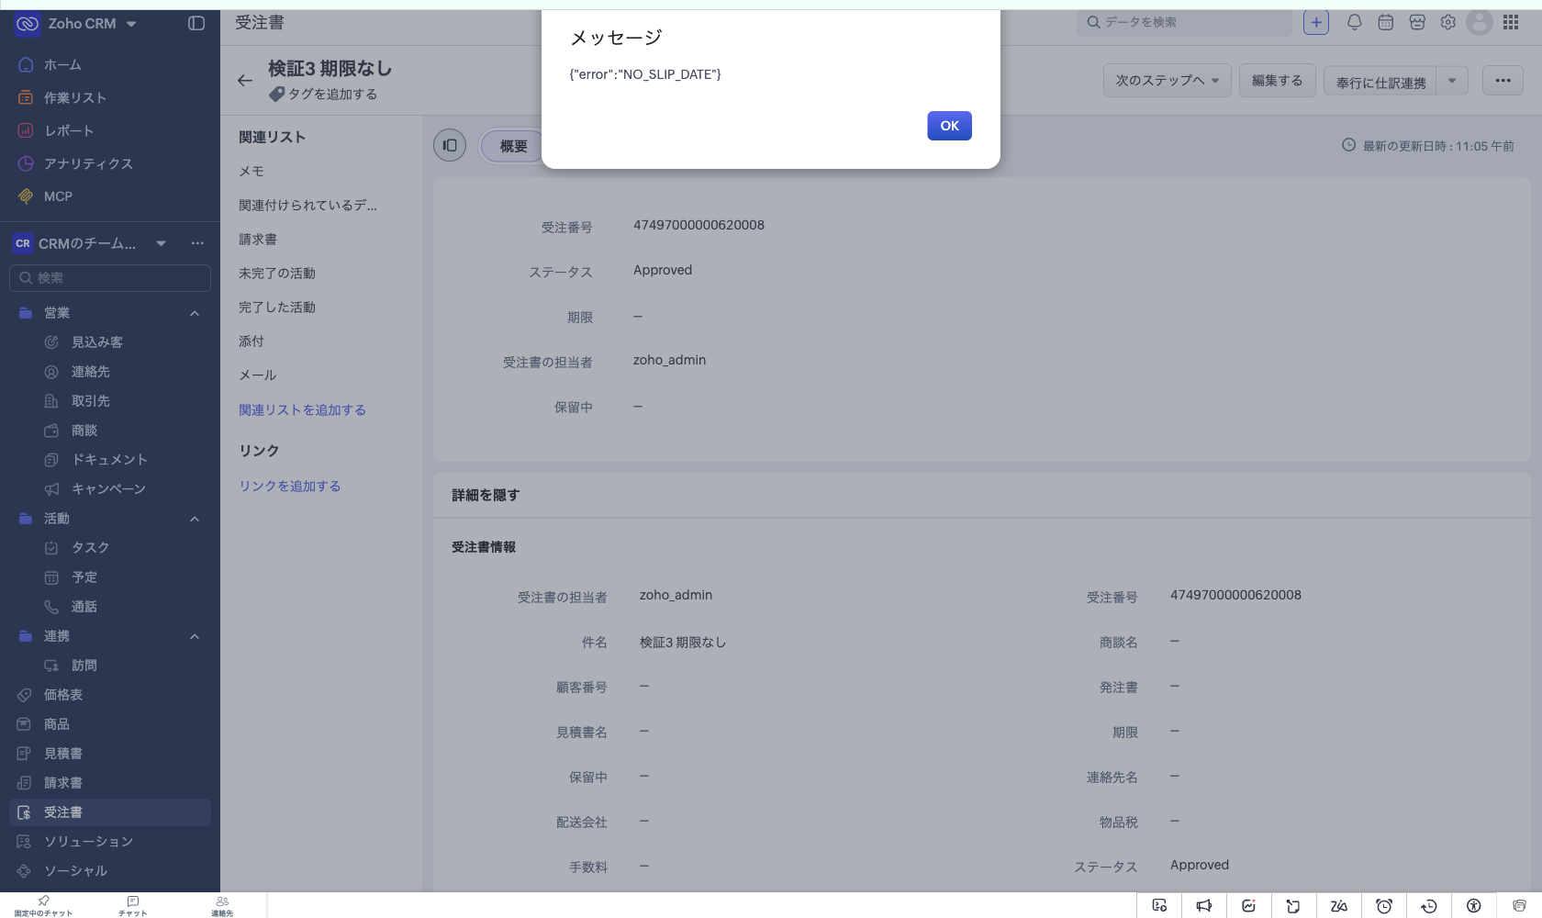Open 次のステップへ dropdown
1542x918 pixels.
coord(1168,81)
